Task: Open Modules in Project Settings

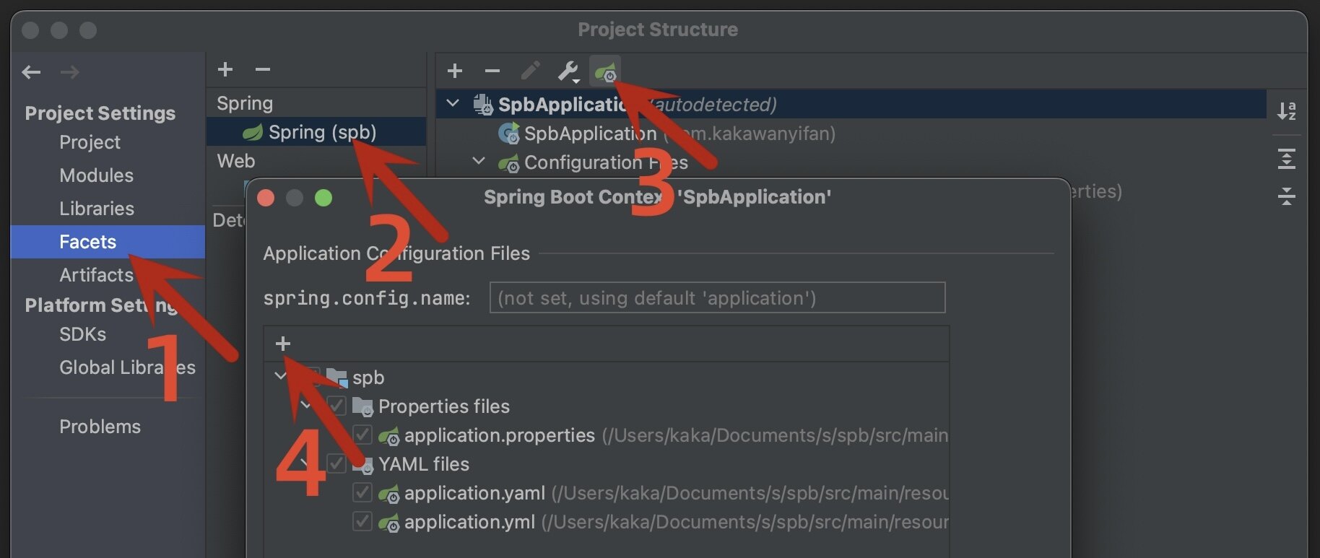Action: coord(96,175)
